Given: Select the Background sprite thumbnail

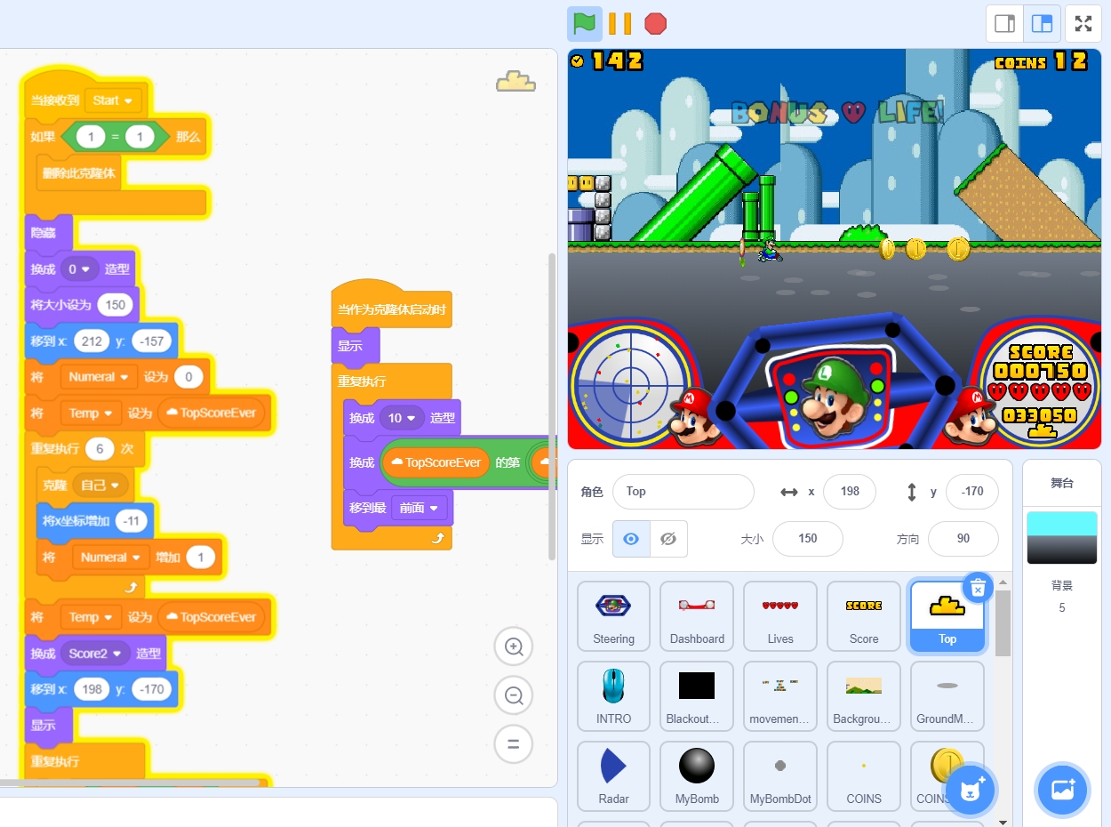Looking at the screenshot, I should click(x=864, y=697).
